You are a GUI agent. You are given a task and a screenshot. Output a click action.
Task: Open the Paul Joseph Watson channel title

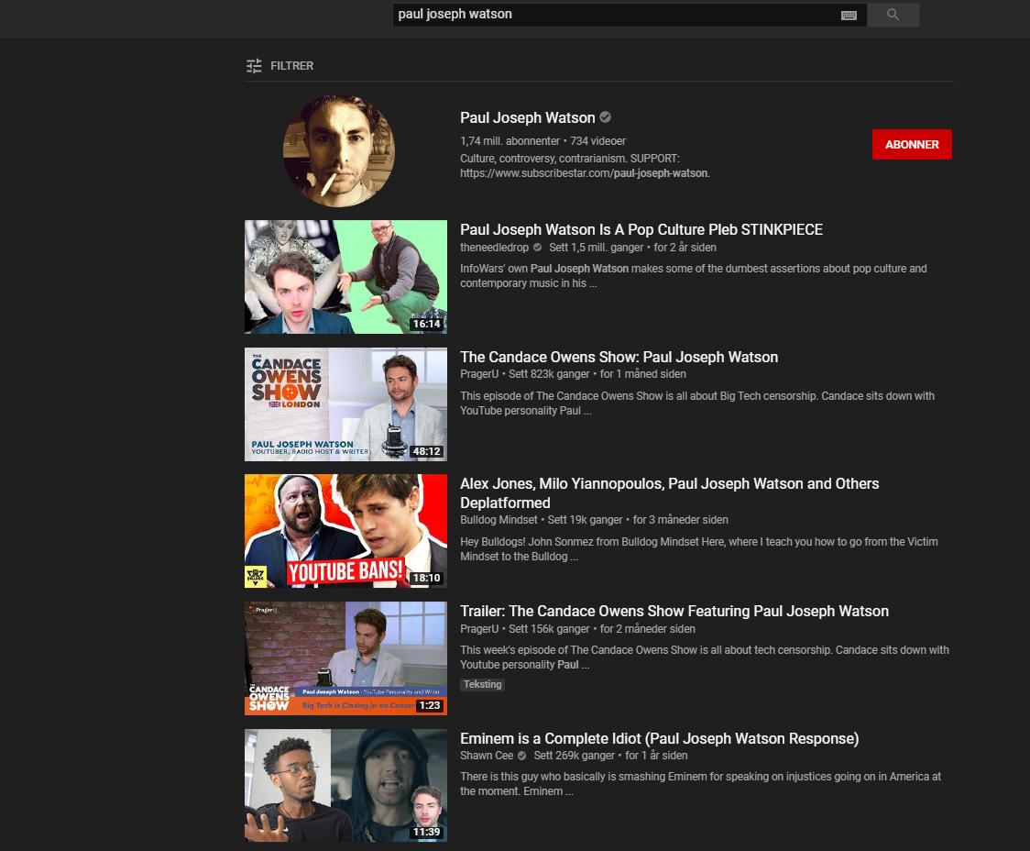[x=528, y=117]
